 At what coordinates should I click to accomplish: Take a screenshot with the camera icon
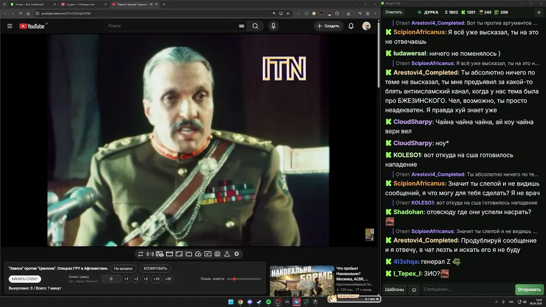(218, 254)
